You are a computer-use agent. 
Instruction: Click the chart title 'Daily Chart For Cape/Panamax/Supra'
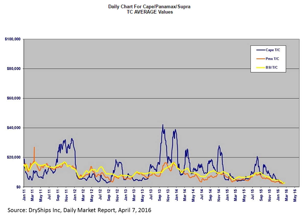149,7
